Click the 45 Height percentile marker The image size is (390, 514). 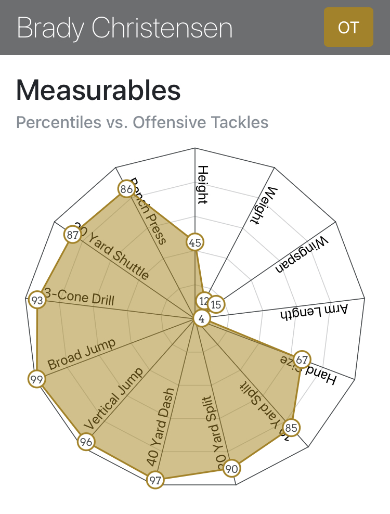(195, 242)
